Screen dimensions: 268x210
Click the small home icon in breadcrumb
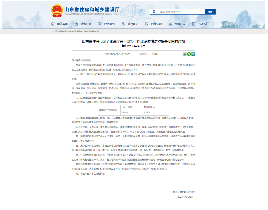tap(52, 32)
